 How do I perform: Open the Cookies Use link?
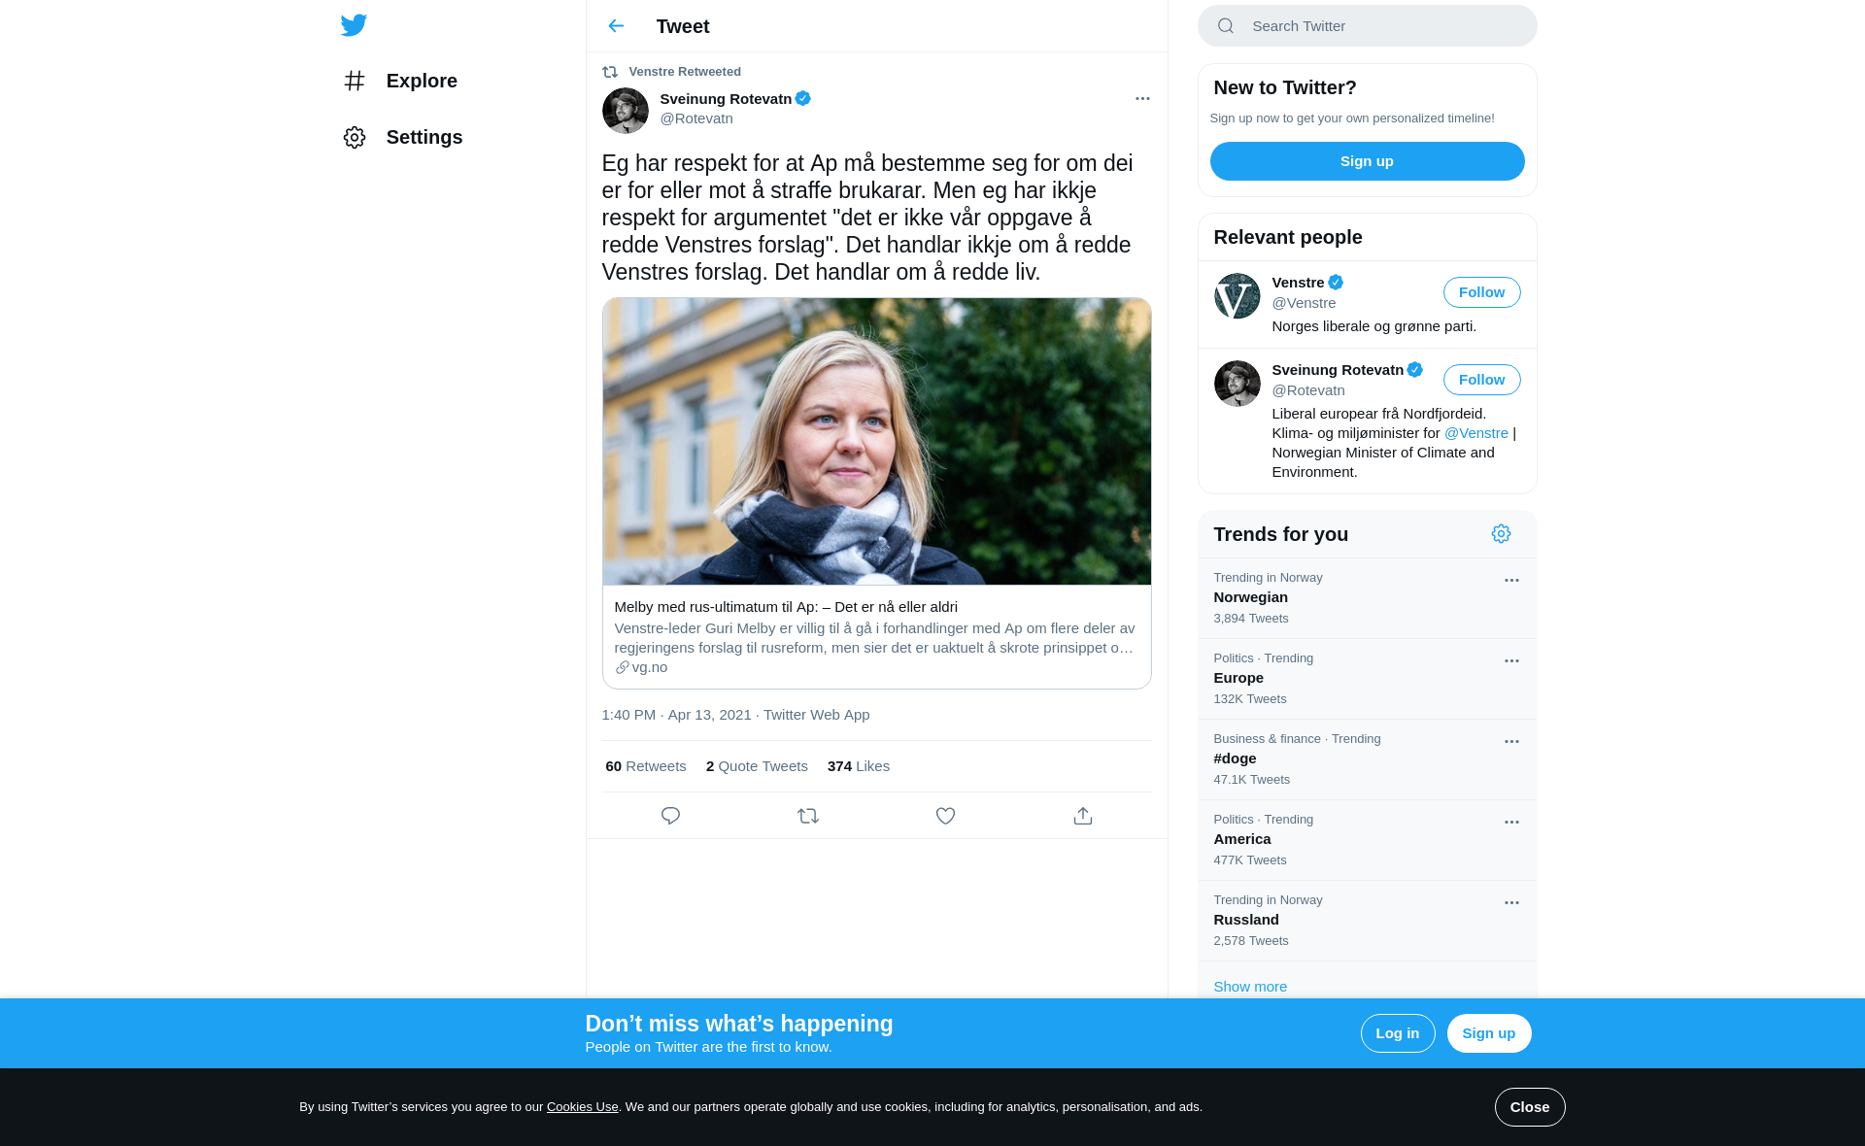582,1107
